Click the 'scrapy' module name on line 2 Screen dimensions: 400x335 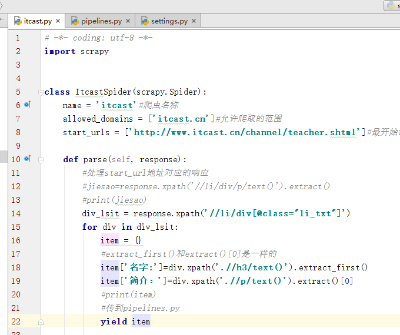coord(95,52)
